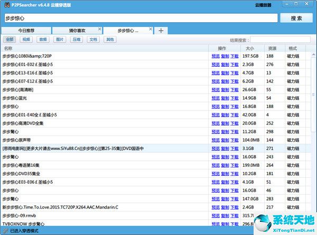Click 预览 for 步步惊心[高清晰] row
This screenshot has height=235, width=317.
tap(216, 90)
